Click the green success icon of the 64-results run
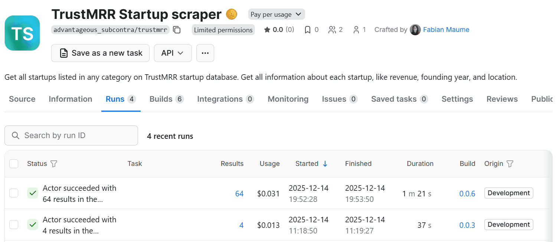Viewport: 560px width, 242px height. click(33, 193)
